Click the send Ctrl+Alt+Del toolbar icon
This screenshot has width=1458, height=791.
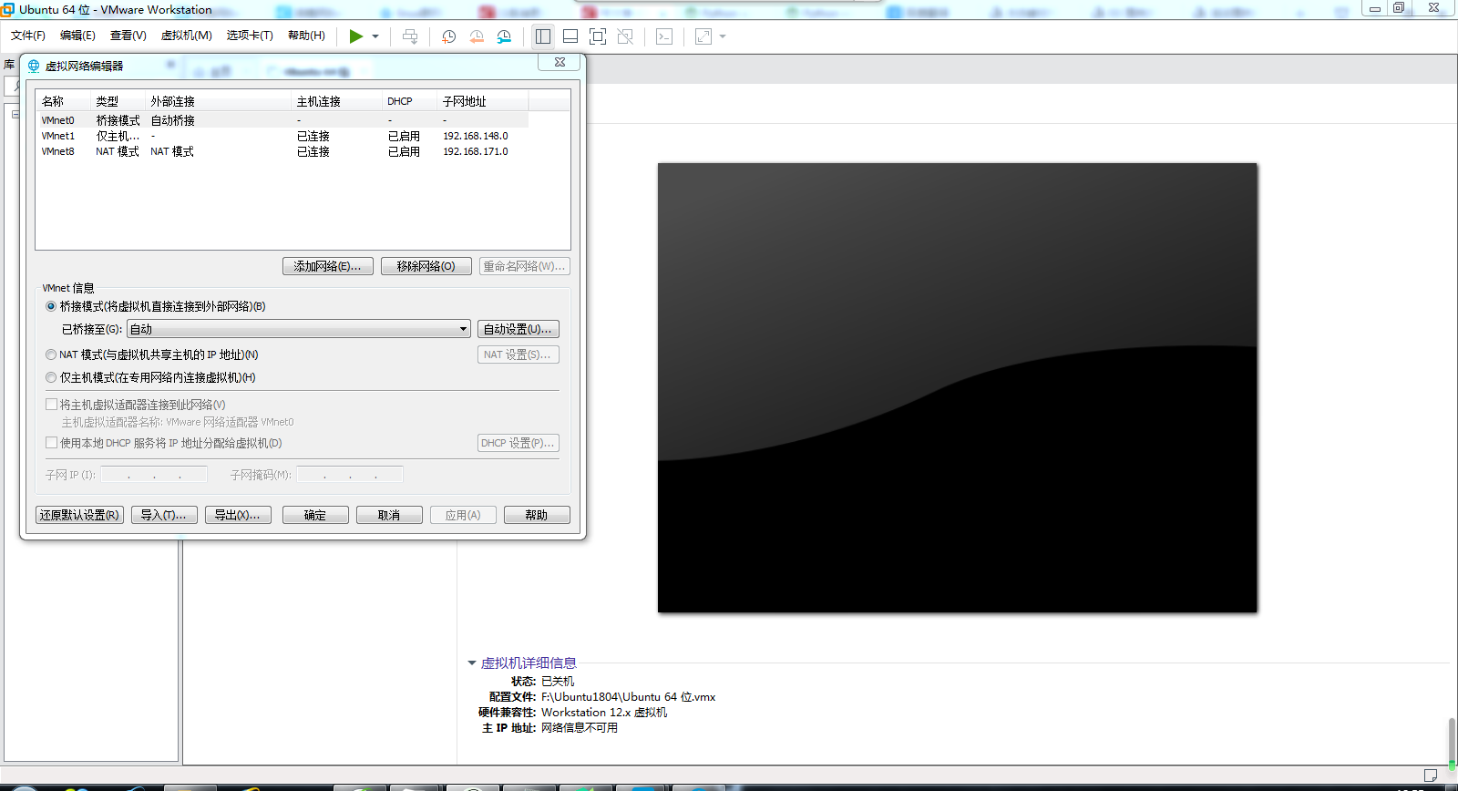(x=410, y=36)
